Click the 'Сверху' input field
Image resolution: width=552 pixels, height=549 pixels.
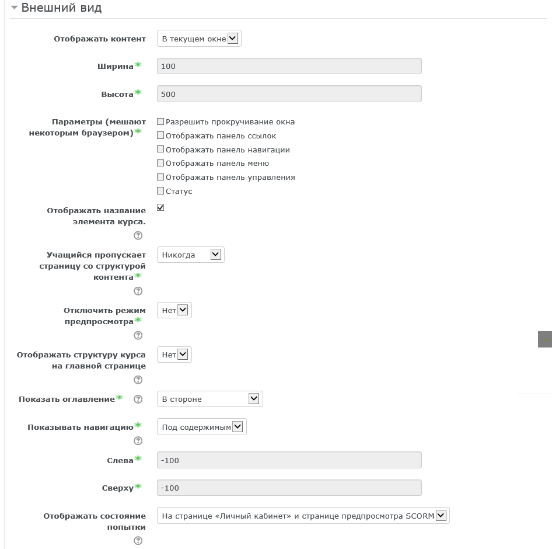point(289,488)
